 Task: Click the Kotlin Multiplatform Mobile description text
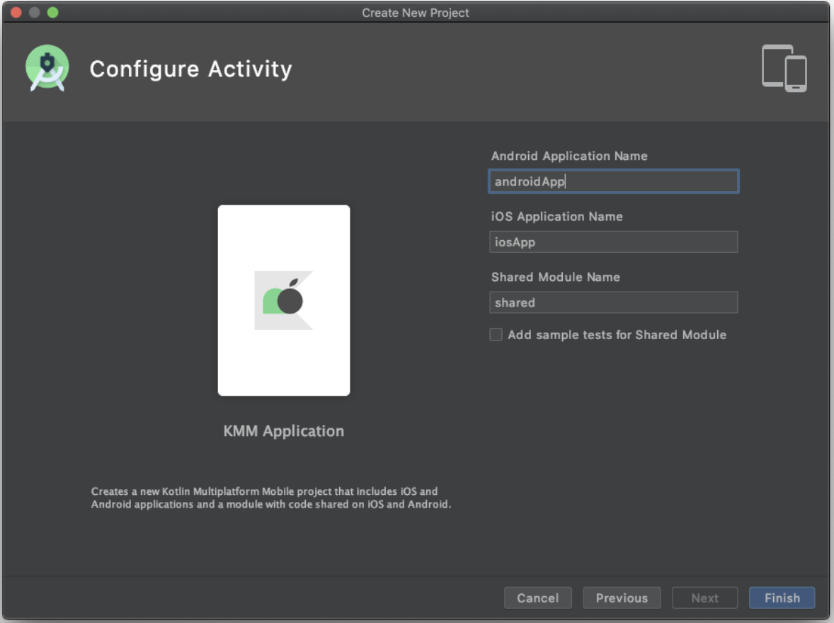(x=270, y=498)
